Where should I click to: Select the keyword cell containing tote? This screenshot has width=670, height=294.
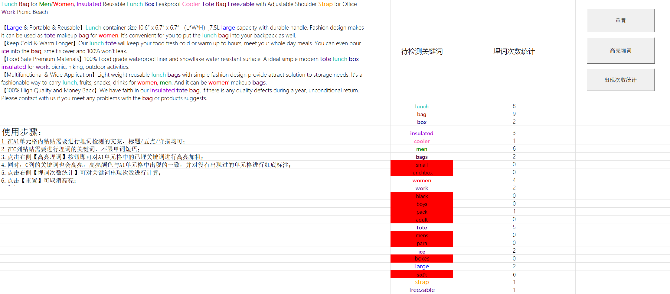click(x=422, y=227)
